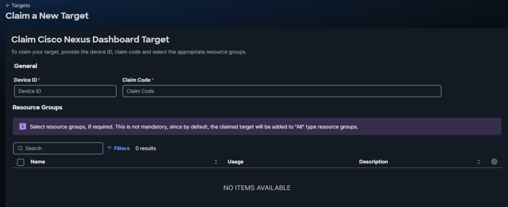
Task: Focus the Device ID field
Action: [x=65, y=91]
